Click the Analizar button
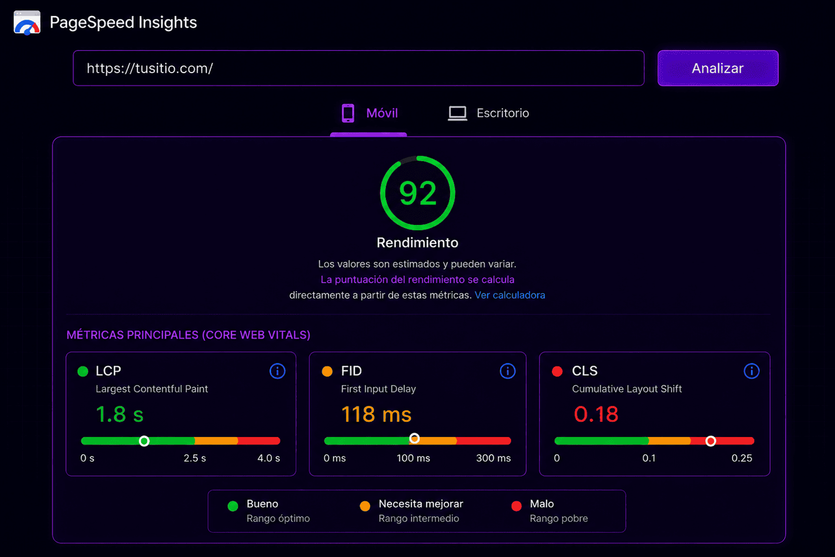The width and height of the screenshot is (835, 557). [718, 68]
